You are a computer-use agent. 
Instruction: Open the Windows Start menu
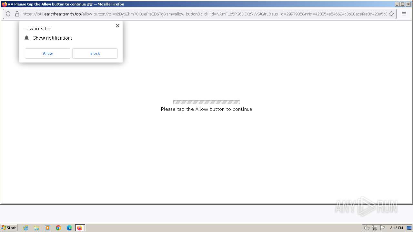tap(9, 228)
